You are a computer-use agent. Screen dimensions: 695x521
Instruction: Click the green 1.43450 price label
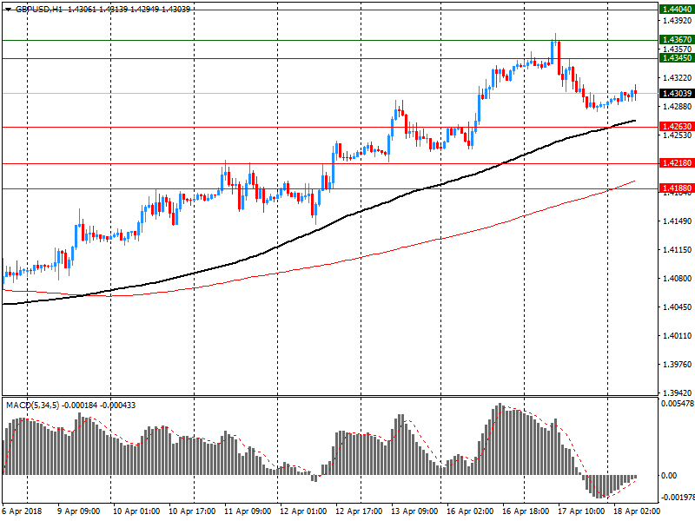click(677, 58)
